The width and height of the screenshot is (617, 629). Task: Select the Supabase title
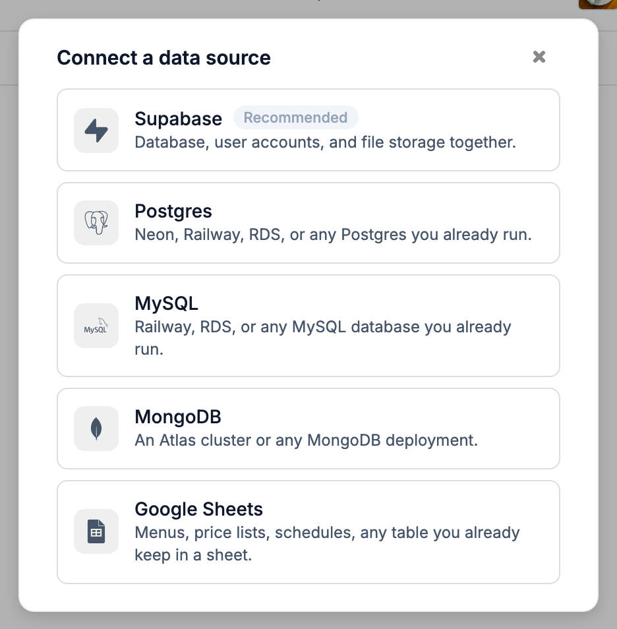(x=178, y=119)
